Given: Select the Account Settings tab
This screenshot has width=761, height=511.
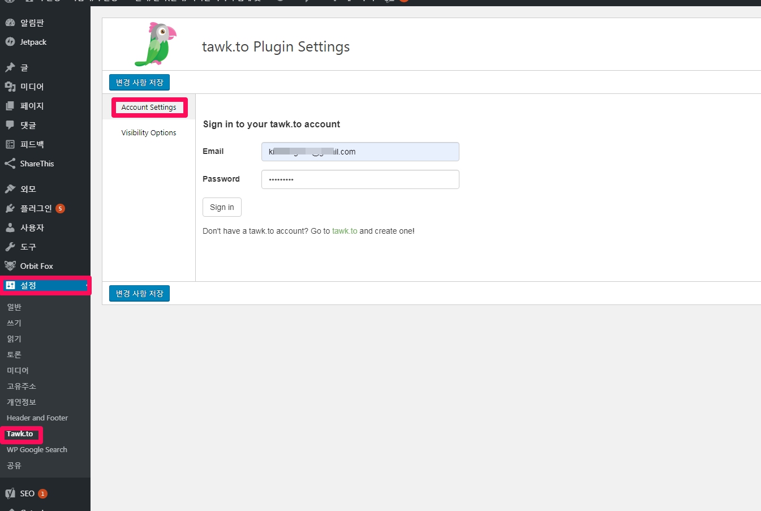Looking at the screenshot, I should 149,108.
